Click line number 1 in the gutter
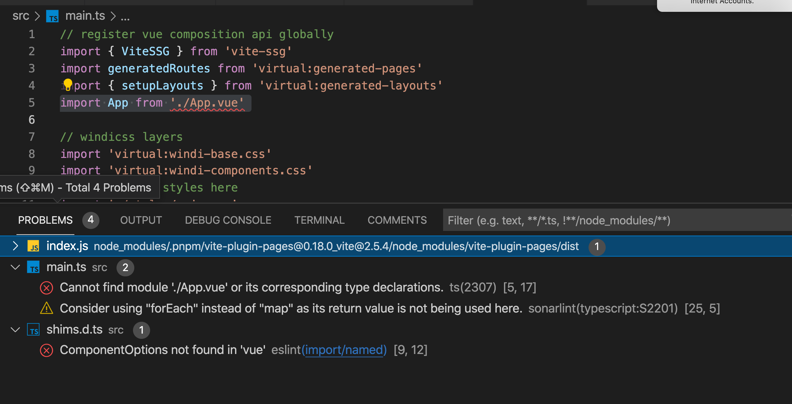792x404 pixels. coord(32,34)
